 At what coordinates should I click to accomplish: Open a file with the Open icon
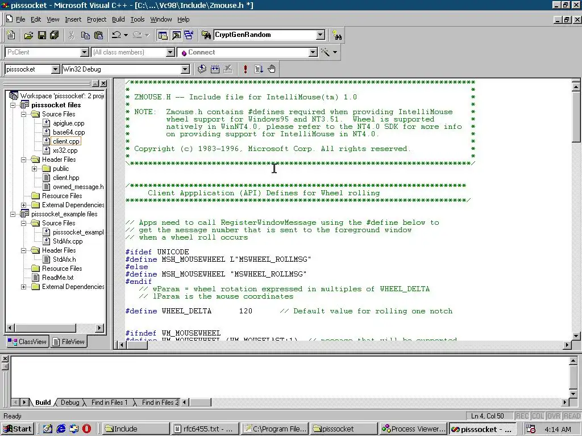tap(28, 35)
